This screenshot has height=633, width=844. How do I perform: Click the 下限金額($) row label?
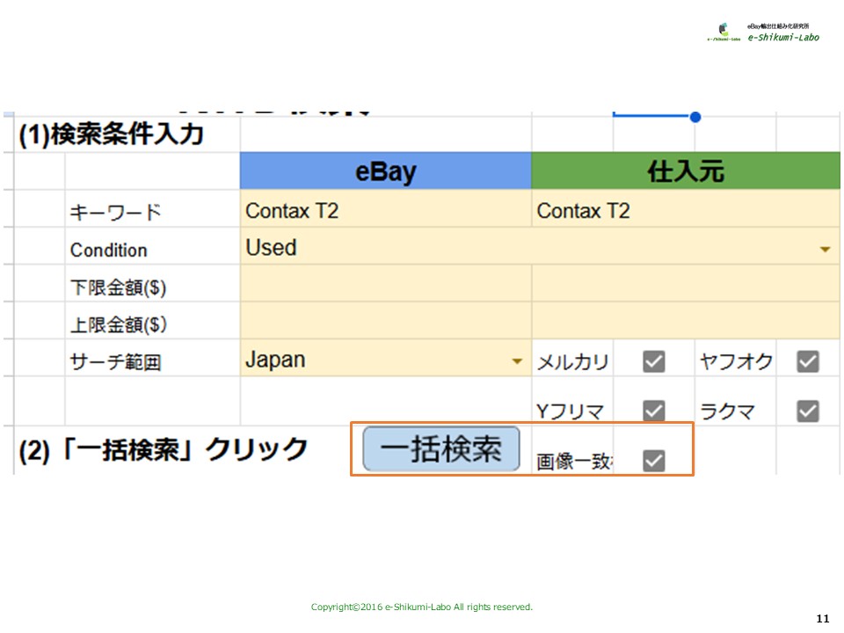tap(119, 287)
